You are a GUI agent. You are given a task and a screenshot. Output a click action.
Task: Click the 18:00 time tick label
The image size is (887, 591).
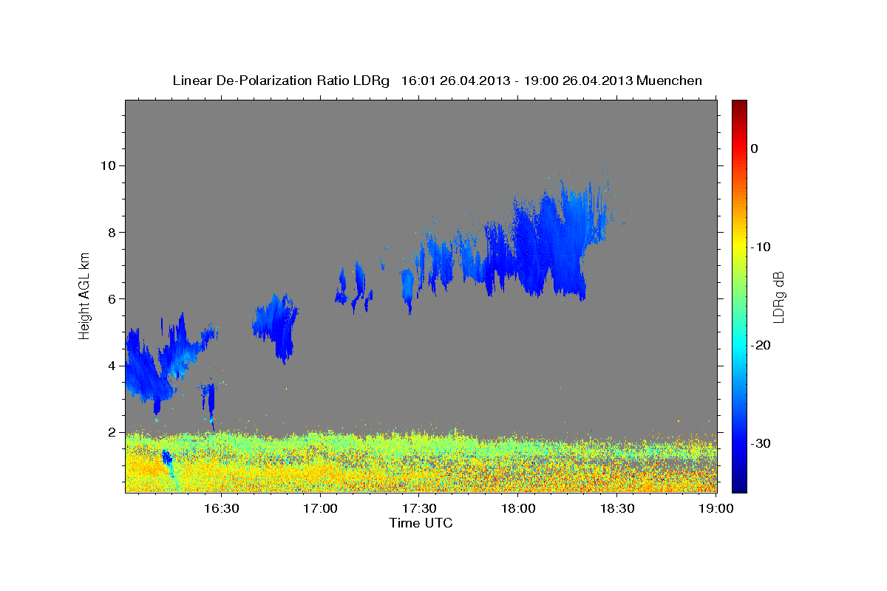click(x=518, y=509)
